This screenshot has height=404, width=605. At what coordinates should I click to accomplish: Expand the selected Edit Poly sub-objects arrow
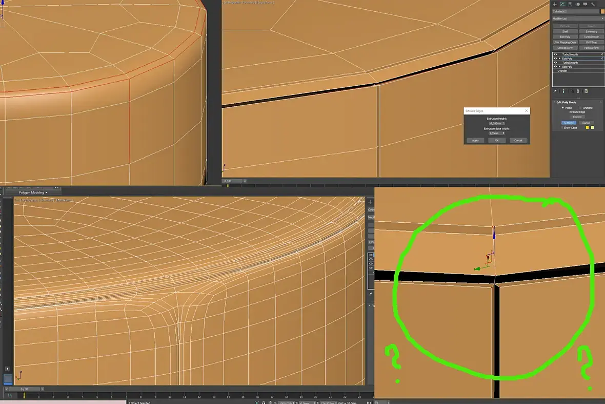(x=559, y=59)
